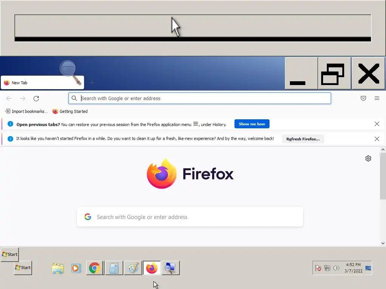Click the Refresh Firefox button

tap(303, 139)
